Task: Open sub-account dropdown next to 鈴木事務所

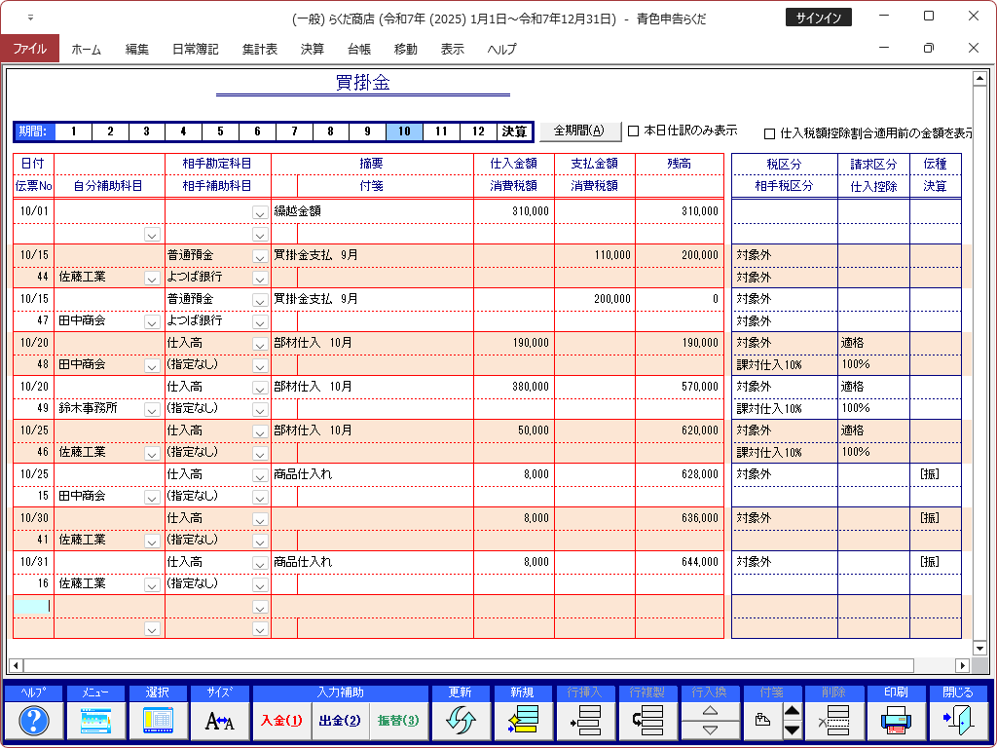Action: point(152,409)
